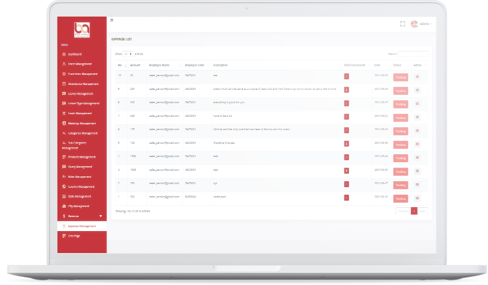Click the Leads Management sidebar icon
The width and height of the screenshot is (488, 285).
point(64,113)
